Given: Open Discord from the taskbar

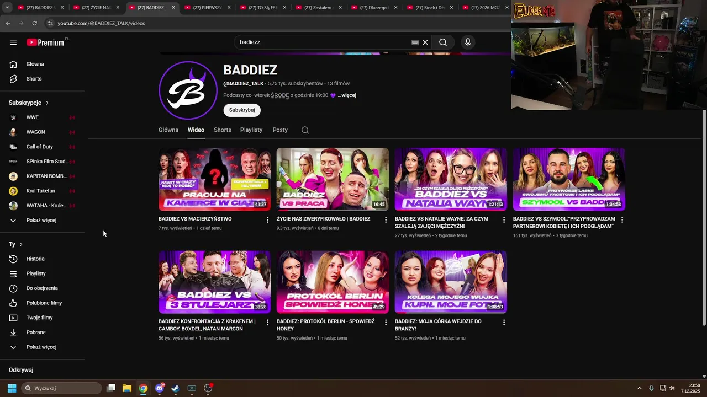Looking at the screenshot, I should [160, 388].
